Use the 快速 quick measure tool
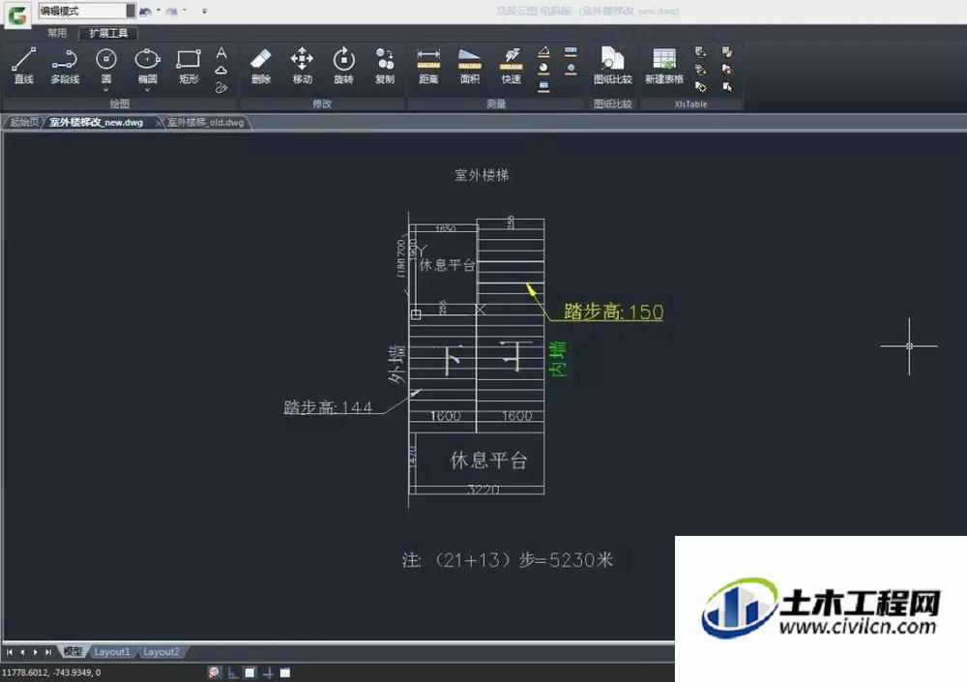Image resolution: width=967 pixels, height=682 pixels. (x=512, y=66)
